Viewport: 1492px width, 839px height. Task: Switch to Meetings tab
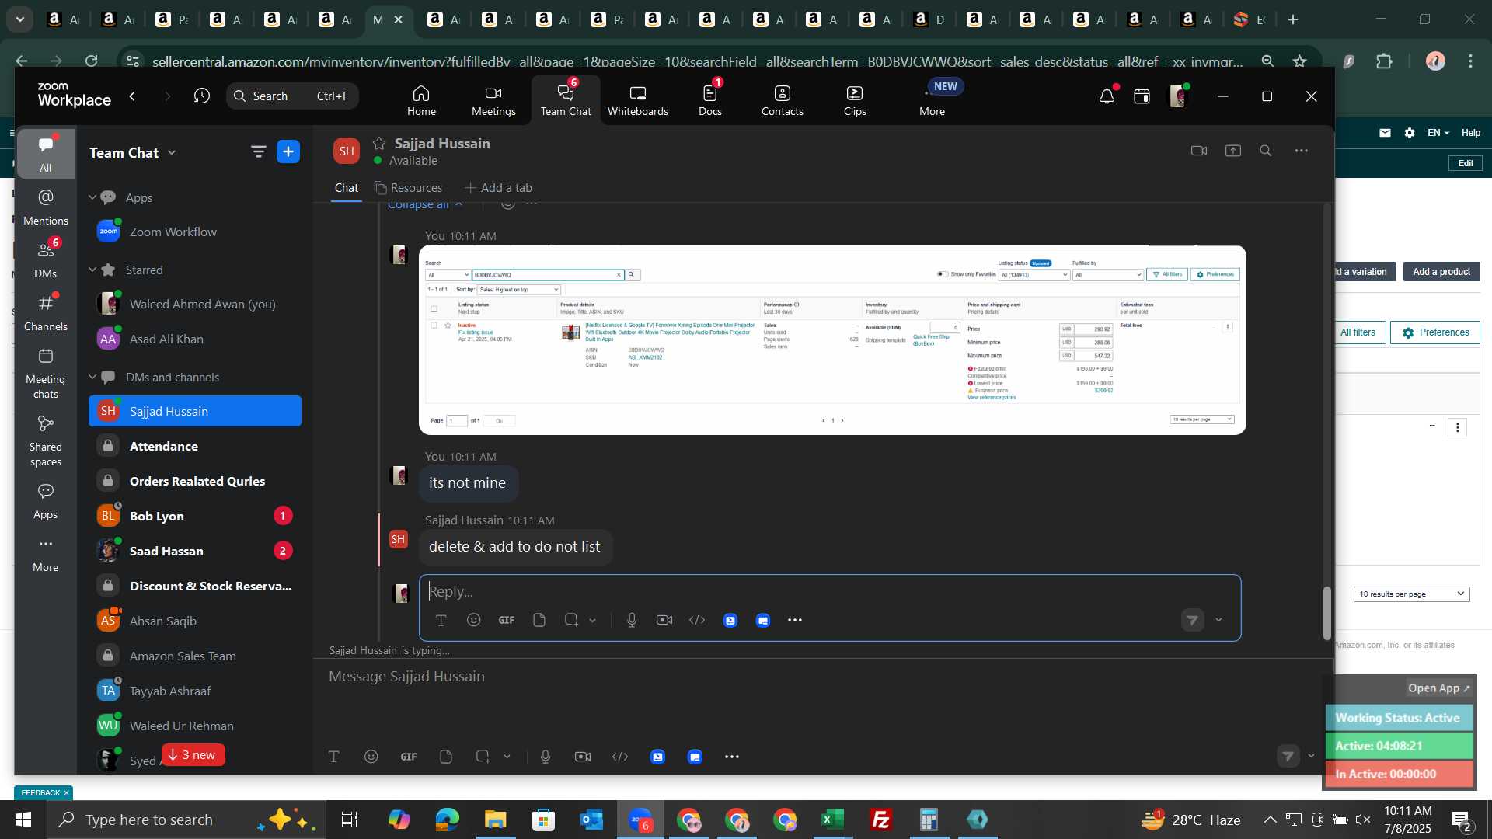pyautogui.click(x=493, y=100)
